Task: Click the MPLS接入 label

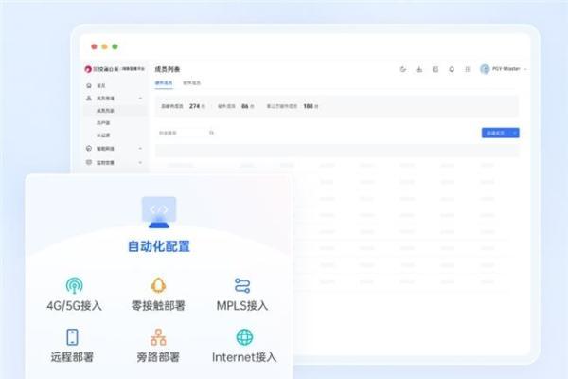Action: pos(242,305)
